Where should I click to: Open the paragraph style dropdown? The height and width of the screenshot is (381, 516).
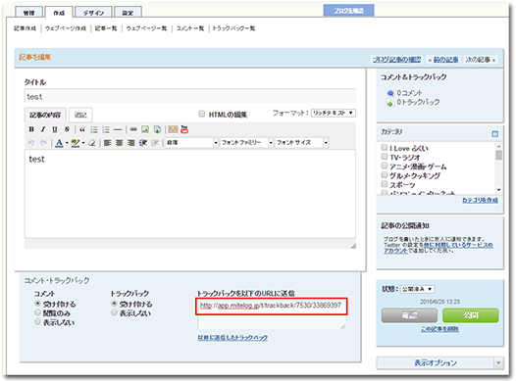(x=192, y=143)
